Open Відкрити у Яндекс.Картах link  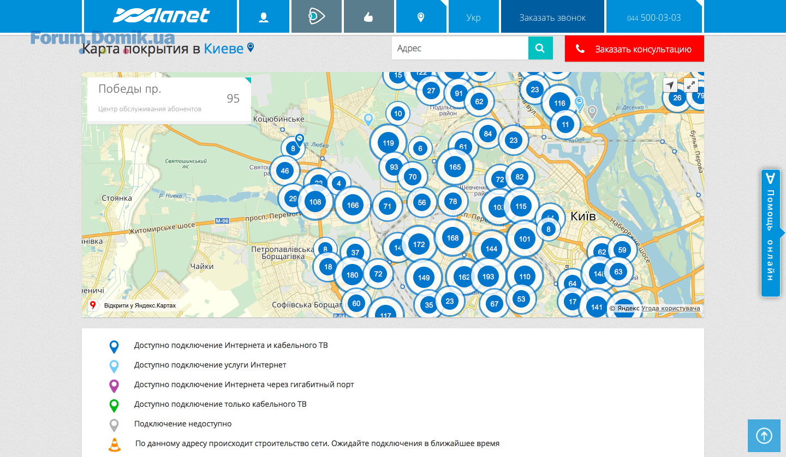(140, 305)
